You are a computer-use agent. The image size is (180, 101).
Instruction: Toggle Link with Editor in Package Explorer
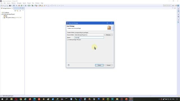(x=17, y=11)
